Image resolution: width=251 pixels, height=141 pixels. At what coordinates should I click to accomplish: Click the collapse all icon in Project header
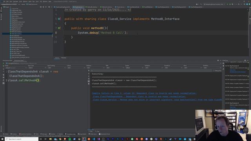click(46, 7)
